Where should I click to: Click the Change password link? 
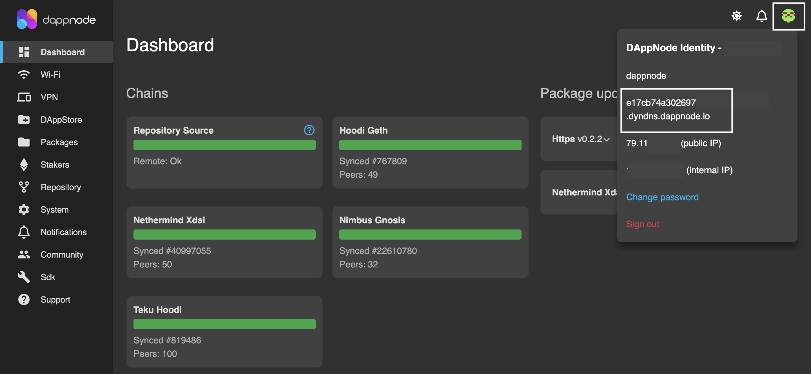[662, 197]
